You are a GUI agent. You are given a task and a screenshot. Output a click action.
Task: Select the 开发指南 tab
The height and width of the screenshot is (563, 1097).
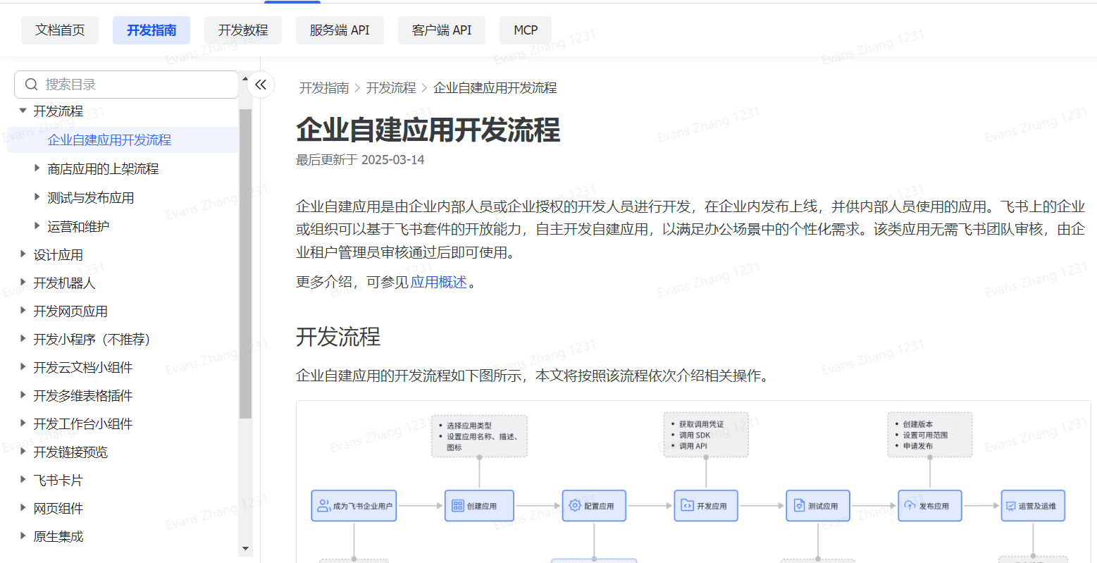[151, 30]
